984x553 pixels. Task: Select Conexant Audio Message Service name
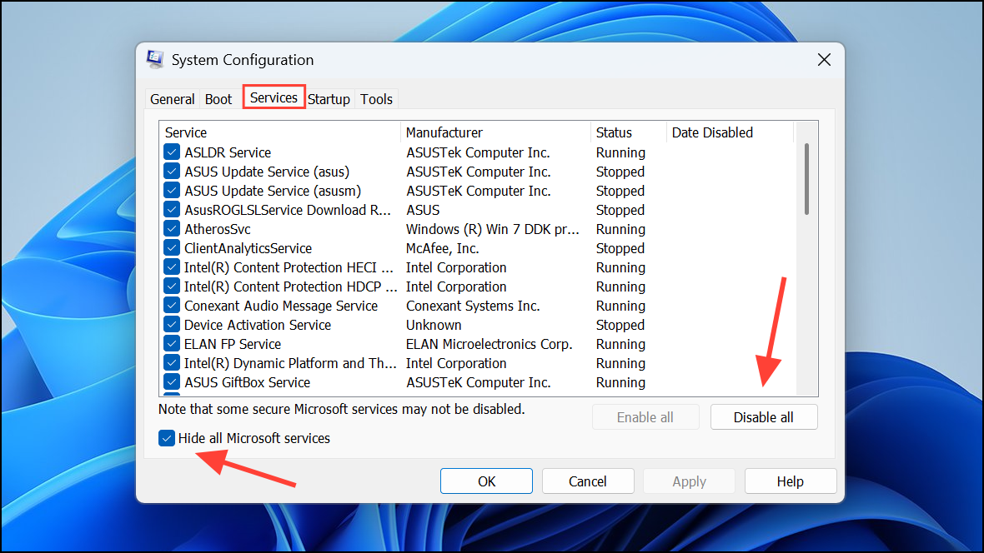coord(281,306)
